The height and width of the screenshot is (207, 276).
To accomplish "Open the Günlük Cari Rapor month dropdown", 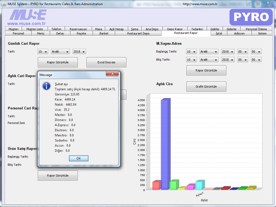I will click(60, 51).
